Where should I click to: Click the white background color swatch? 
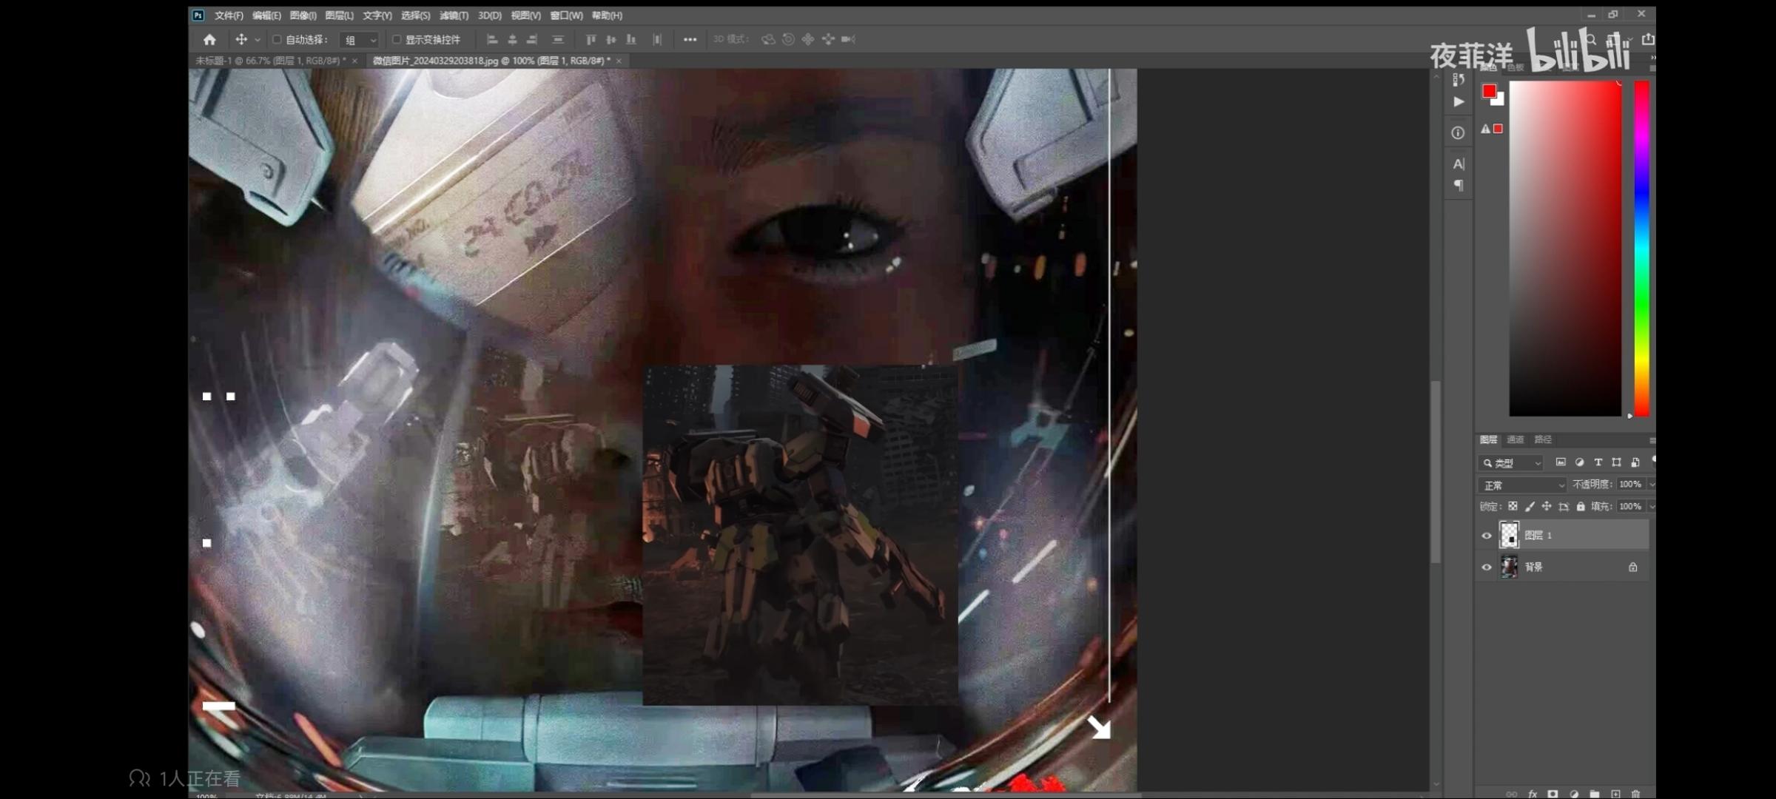click(x=1499, y=101)
